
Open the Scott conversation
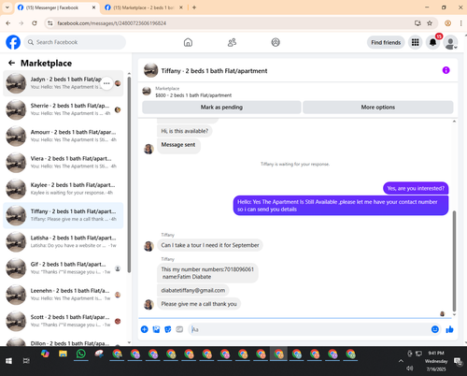click(64, 321)
